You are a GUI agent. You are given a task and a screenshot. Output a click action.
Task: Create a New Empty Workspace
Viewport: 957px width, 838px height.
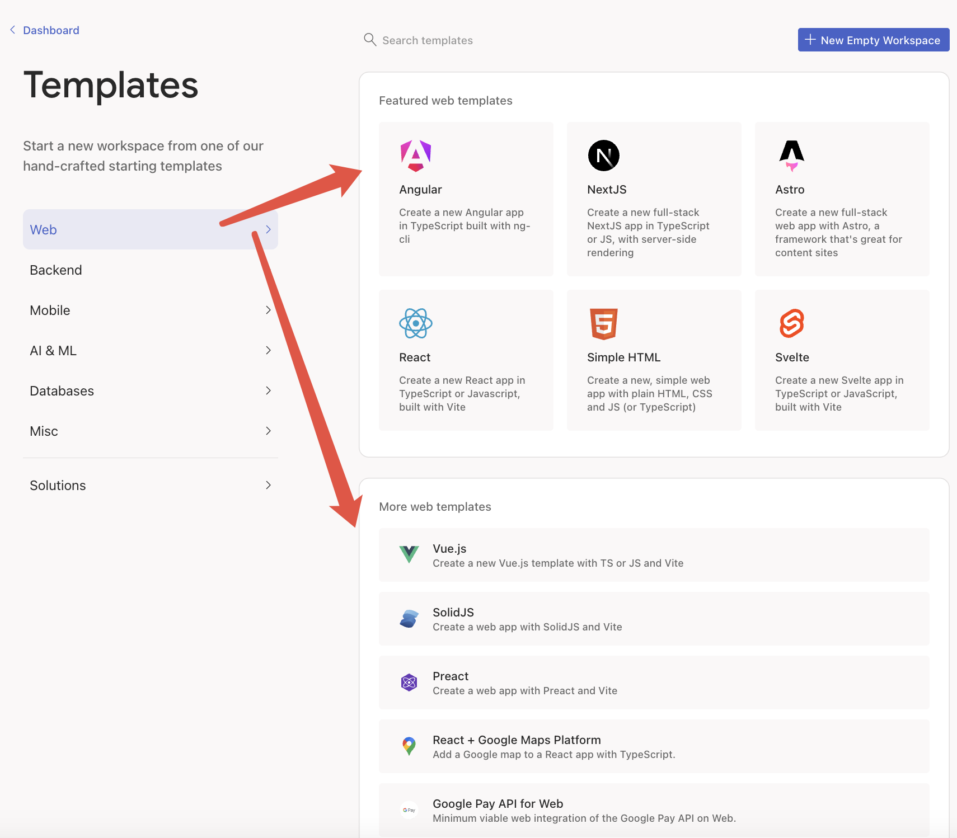tap(874, 40)
